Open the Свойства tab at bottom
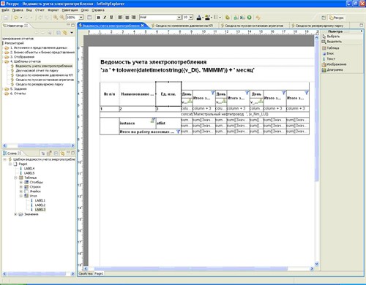This screenshot has width=366, height=285. [86, 273]
